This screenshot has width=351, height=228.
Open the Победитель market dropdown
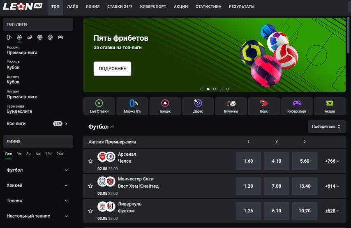point(327,127)
